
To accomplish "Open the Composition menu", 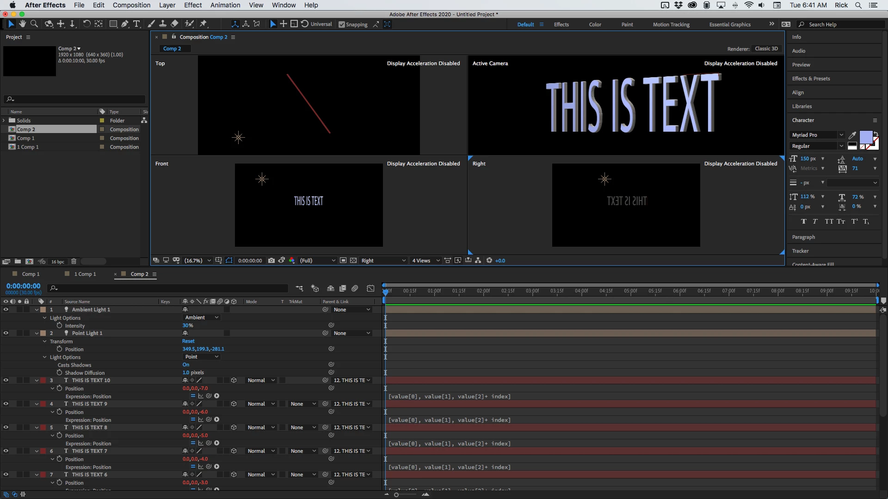I will (131, 5).
